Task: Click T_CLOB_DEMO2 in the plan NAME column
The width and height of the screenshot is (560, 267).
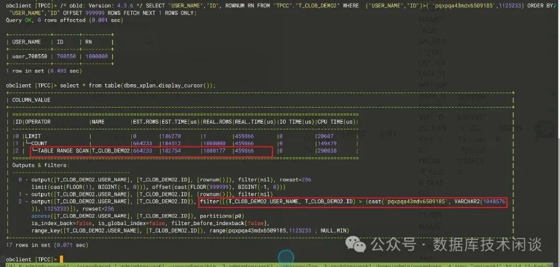Action: (x=110, y=151)
